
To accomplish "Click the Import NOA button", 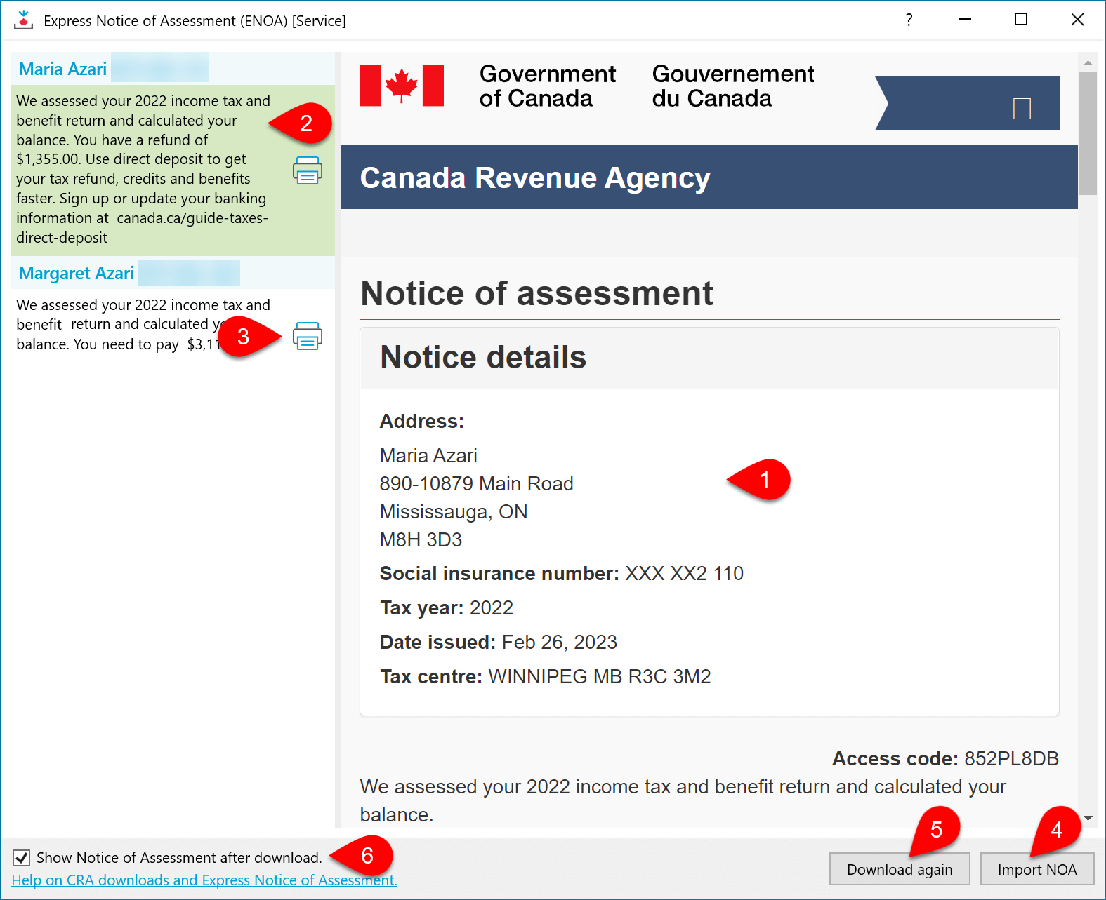I will [x=1037, y=869].
